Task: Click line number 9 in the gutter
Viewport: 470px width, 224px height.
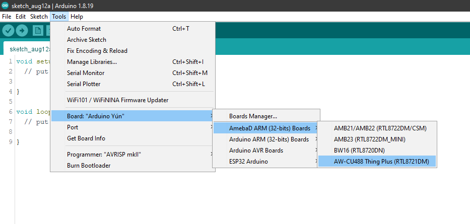Action: point(11,142)
